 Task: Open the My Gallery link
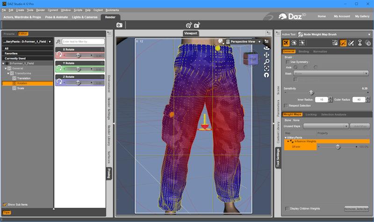(x=362, y=16)
